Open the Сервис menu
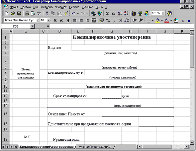Screen dimensions: 196x151 coord(74,7)
